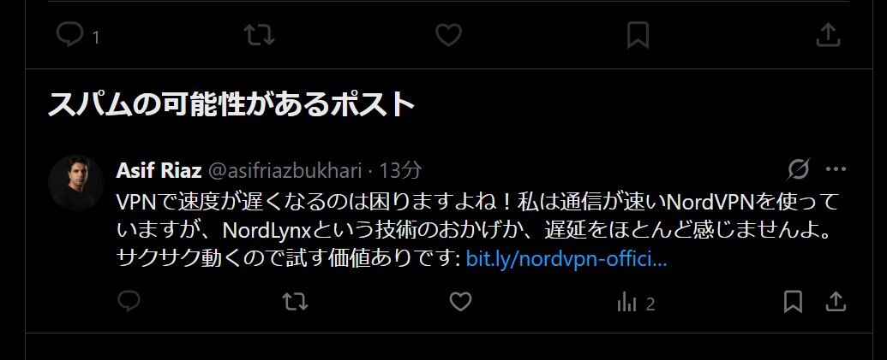Screen dimensions: 887x360
Task: Open the NordVPN post text body
Action: tap(478, 230)
